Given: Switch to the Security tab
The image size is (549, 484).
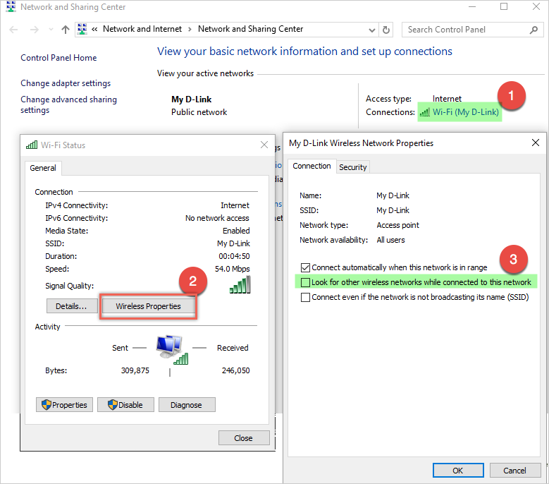Looking at the screenshot, I should pos(353,167).
